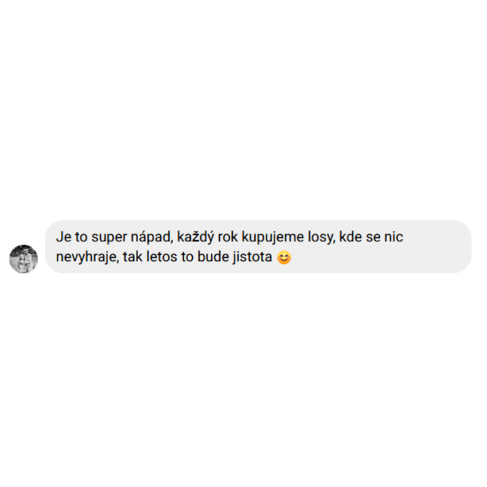Click the word "jistota" before the emoji

252,258
